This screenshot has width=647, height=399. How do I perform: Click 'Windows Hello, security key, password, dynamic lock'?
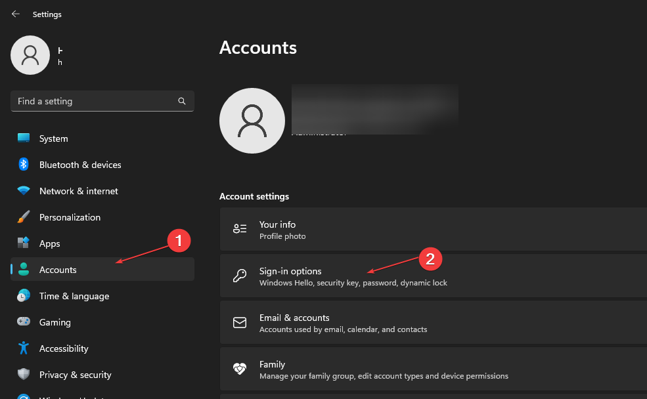pos(353,283)
